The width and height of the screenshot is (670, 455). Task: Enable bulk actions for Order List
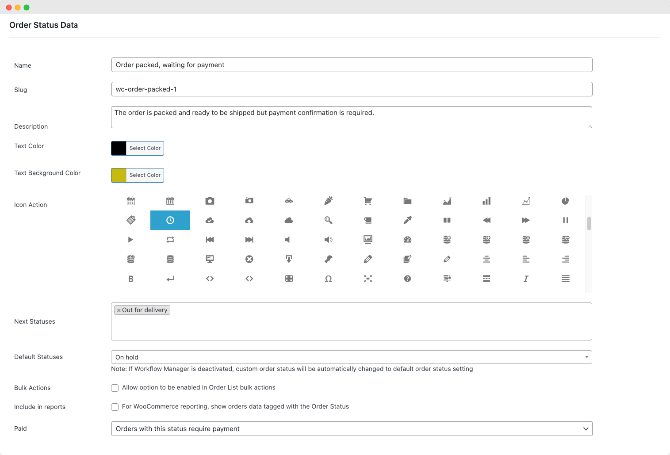(x=115, y=388)
